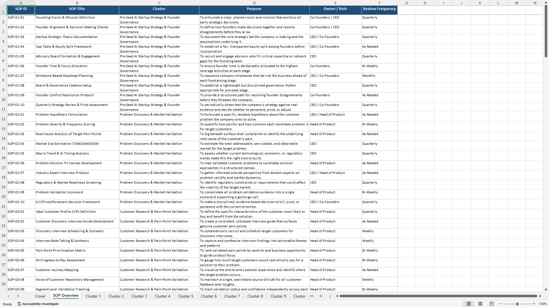Select column A header
Screen dimensions: 549x307
pyautogui.click(x=21, y=3)
